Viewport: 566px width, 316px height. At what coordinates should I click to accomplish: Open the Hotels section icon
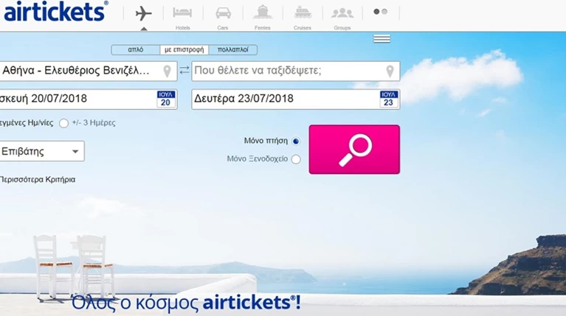182,13
